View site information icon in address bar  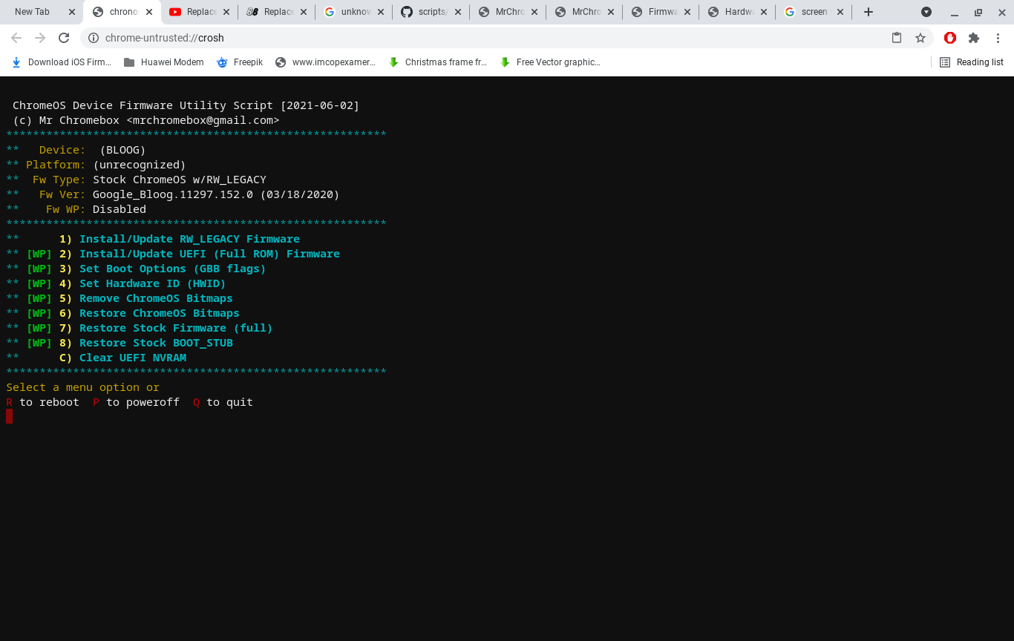click(x=94, y=38)
